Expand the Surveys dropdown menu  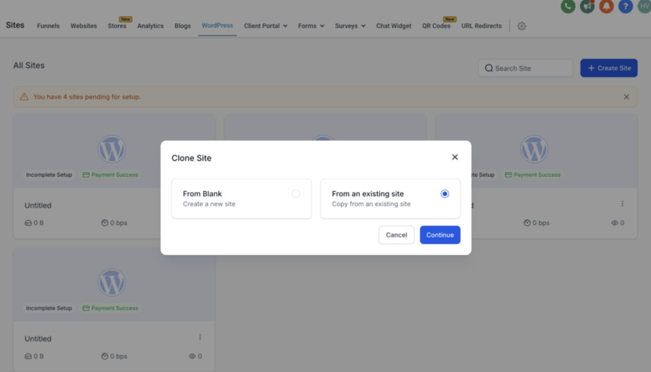[350, 26]
